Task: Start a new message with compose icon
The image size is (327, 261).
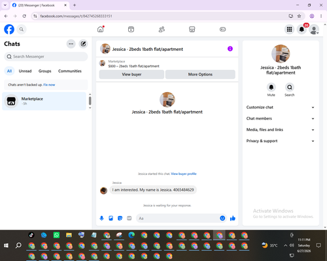Action: click(83, 44)
